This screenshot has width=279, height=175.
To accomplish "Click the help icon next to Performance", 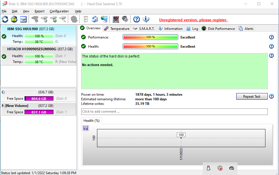I will pos(271,37).
